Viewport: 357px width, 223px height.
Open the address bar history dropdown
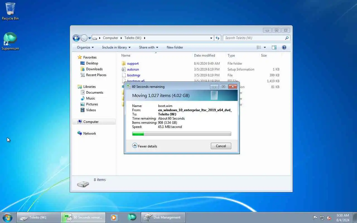tap(211, 38)
